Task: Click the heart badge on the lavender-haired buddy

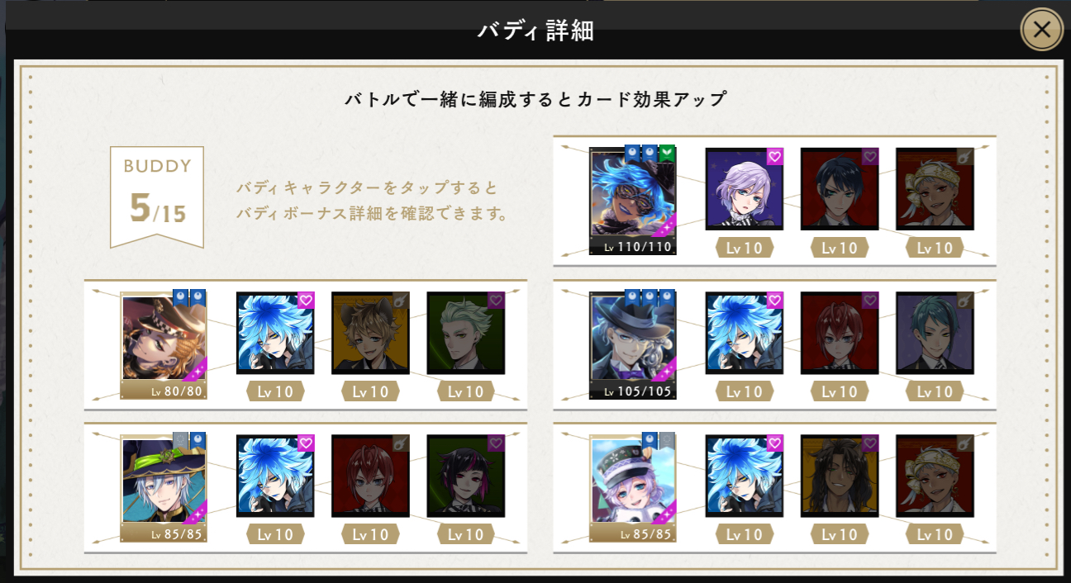Action: [x=774, y=157]
